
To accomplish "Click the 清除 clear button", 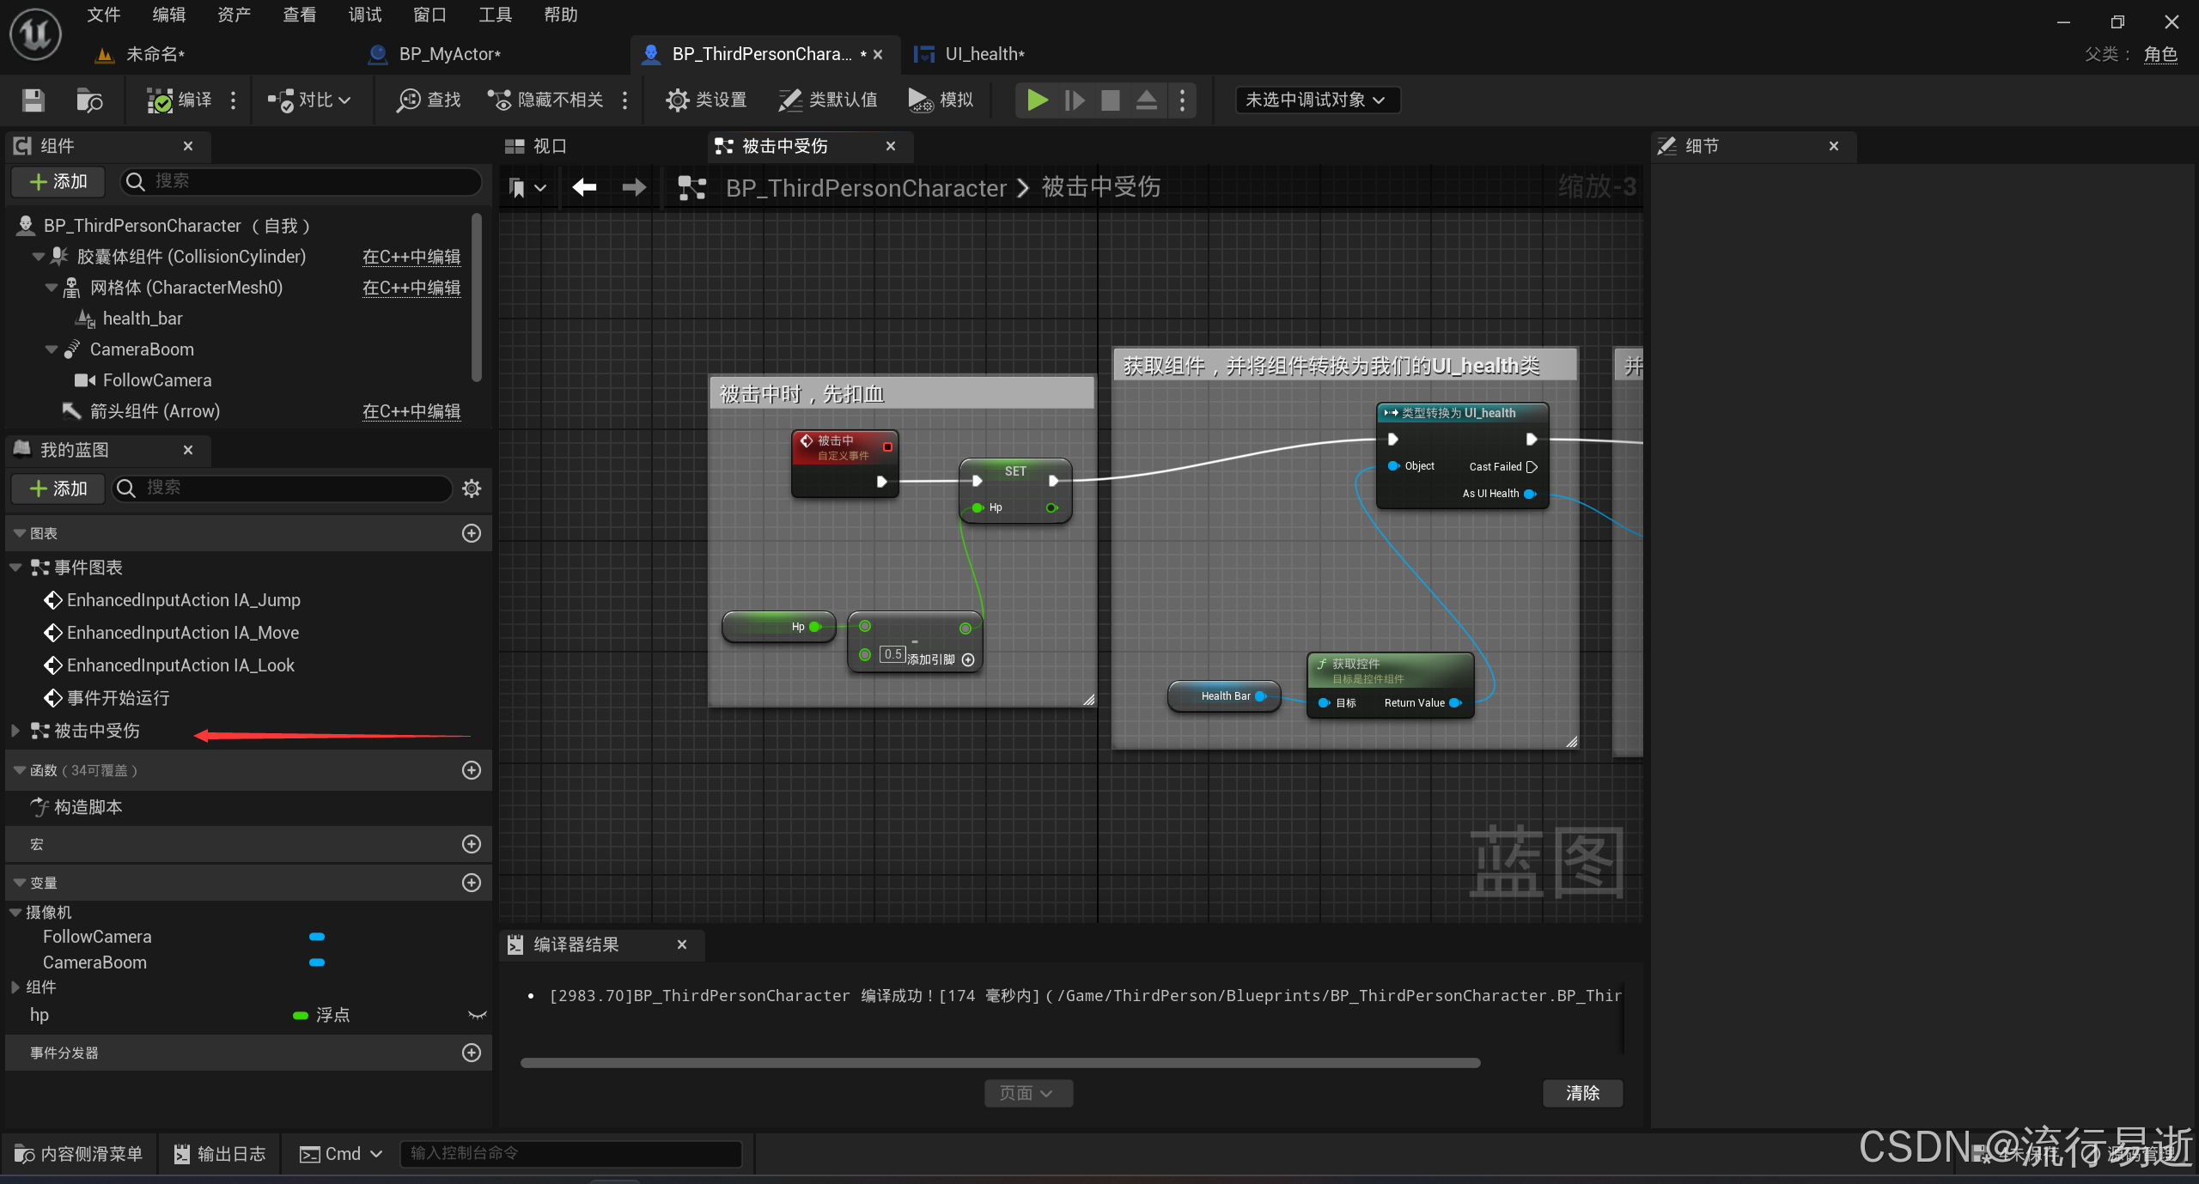I will pos(1582,1093).
